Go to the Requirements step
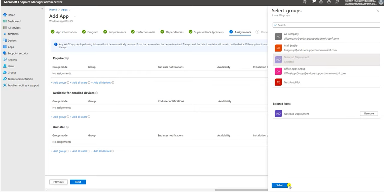Screen dimensions: 384x192 (114, 32)
